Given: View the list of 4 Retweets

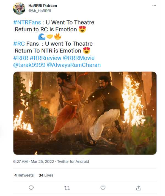Looking at the screenshot, I should click(x=24, y=175).
